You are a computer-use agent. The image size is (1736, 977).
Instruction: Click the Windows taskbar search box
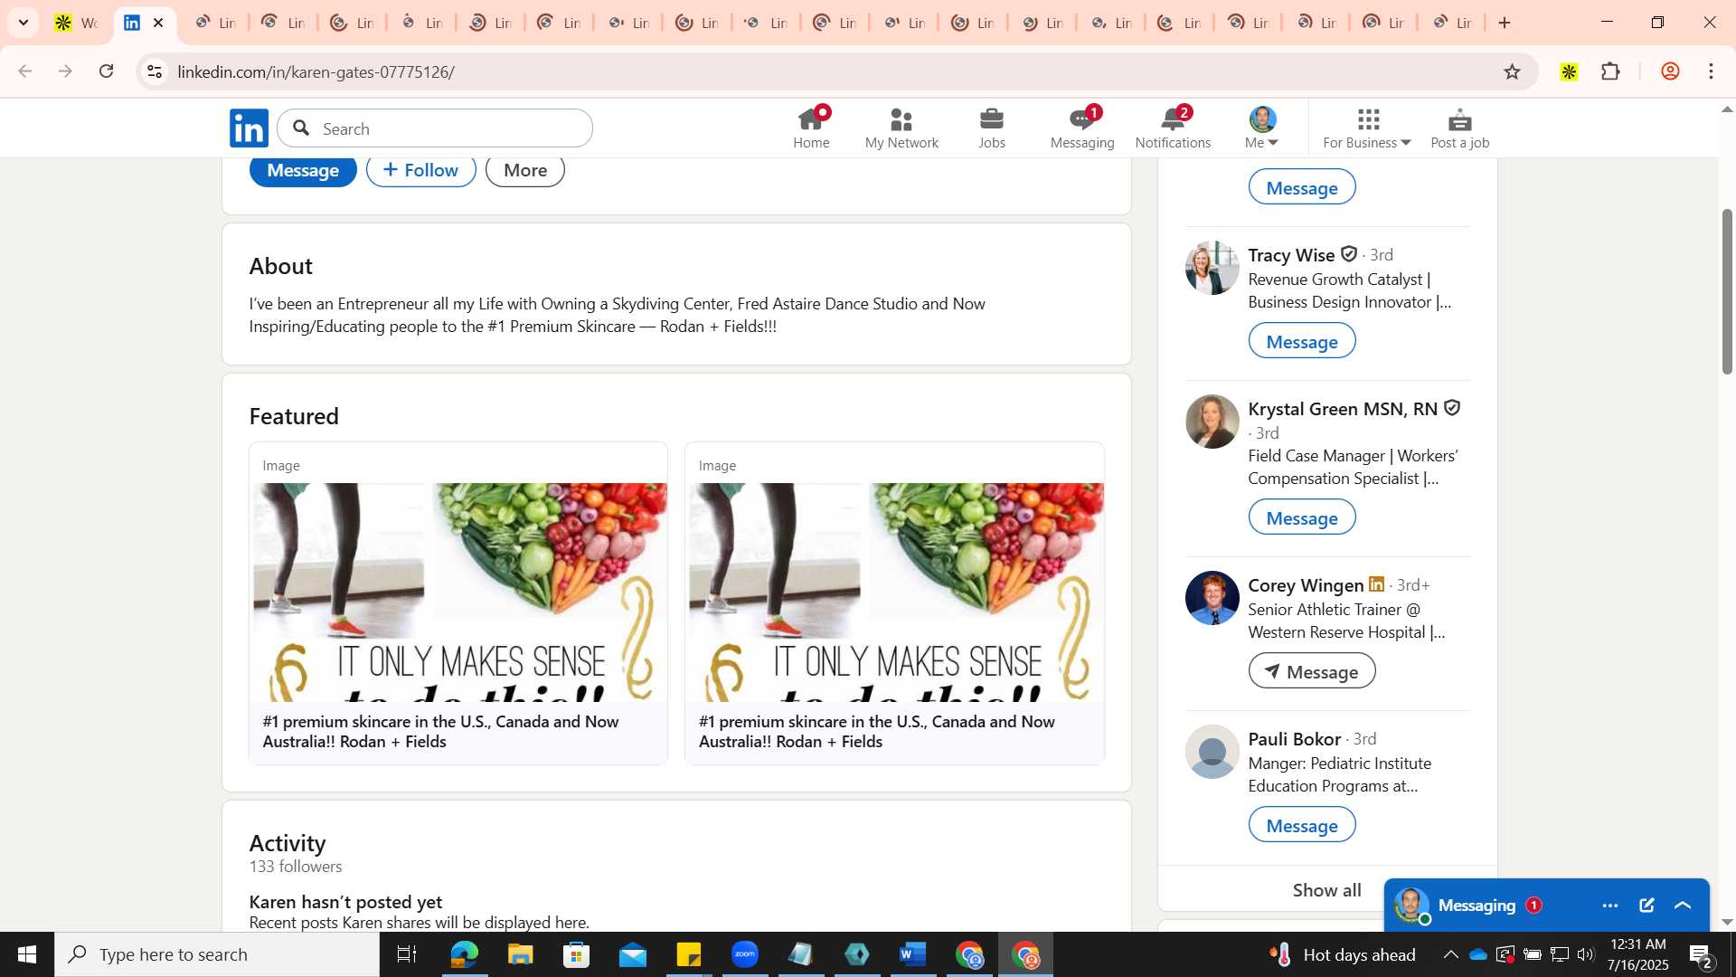[217, 954]
